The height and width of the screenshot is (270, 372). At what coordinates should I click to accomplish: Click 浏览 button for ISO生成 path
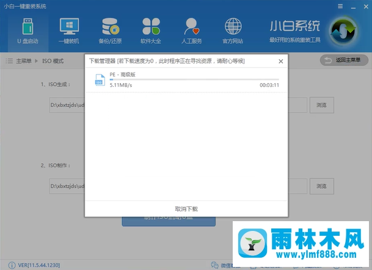click(322, 105)
